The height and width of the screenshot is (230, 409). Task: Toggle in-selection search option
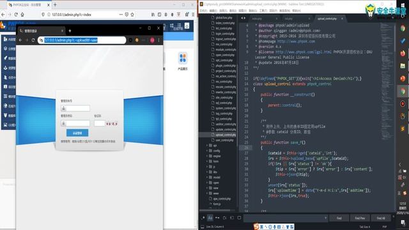click(232, 218)
